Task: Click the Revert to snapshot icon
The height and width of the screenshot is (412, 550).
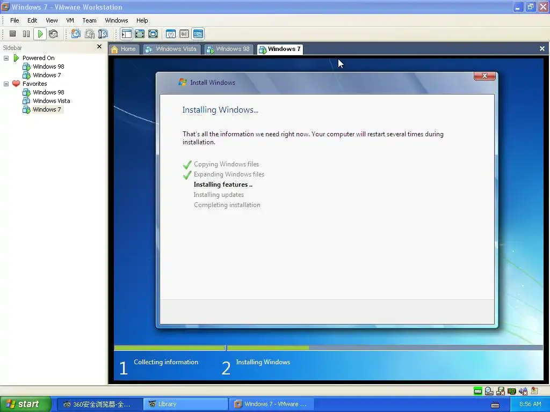Action: (90, 34)
